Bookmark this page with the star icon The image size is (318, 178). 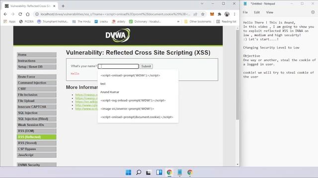pos(203,14)
